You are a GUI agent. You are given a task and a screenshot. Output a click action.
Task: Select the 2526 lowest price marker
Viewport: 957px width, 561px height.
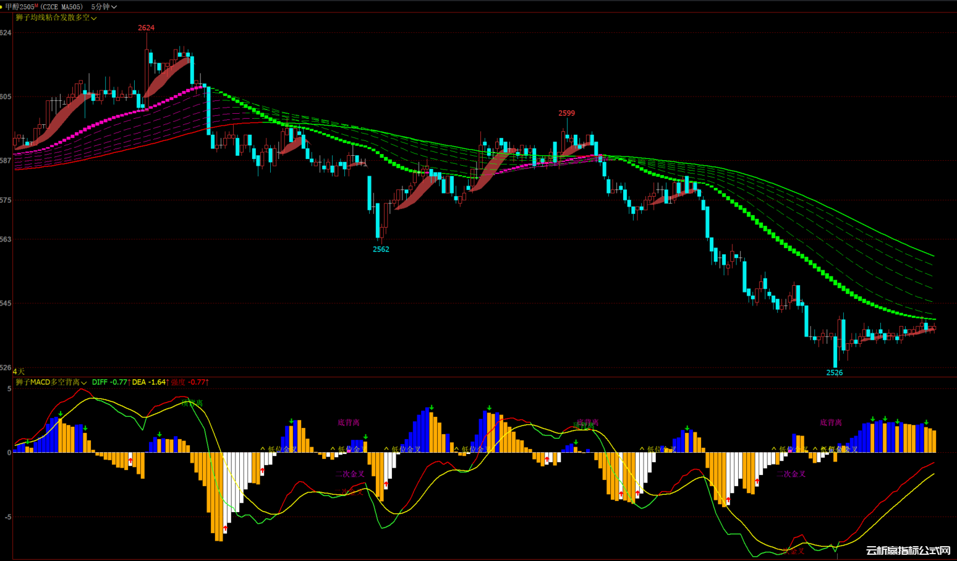tap(835, 372)
